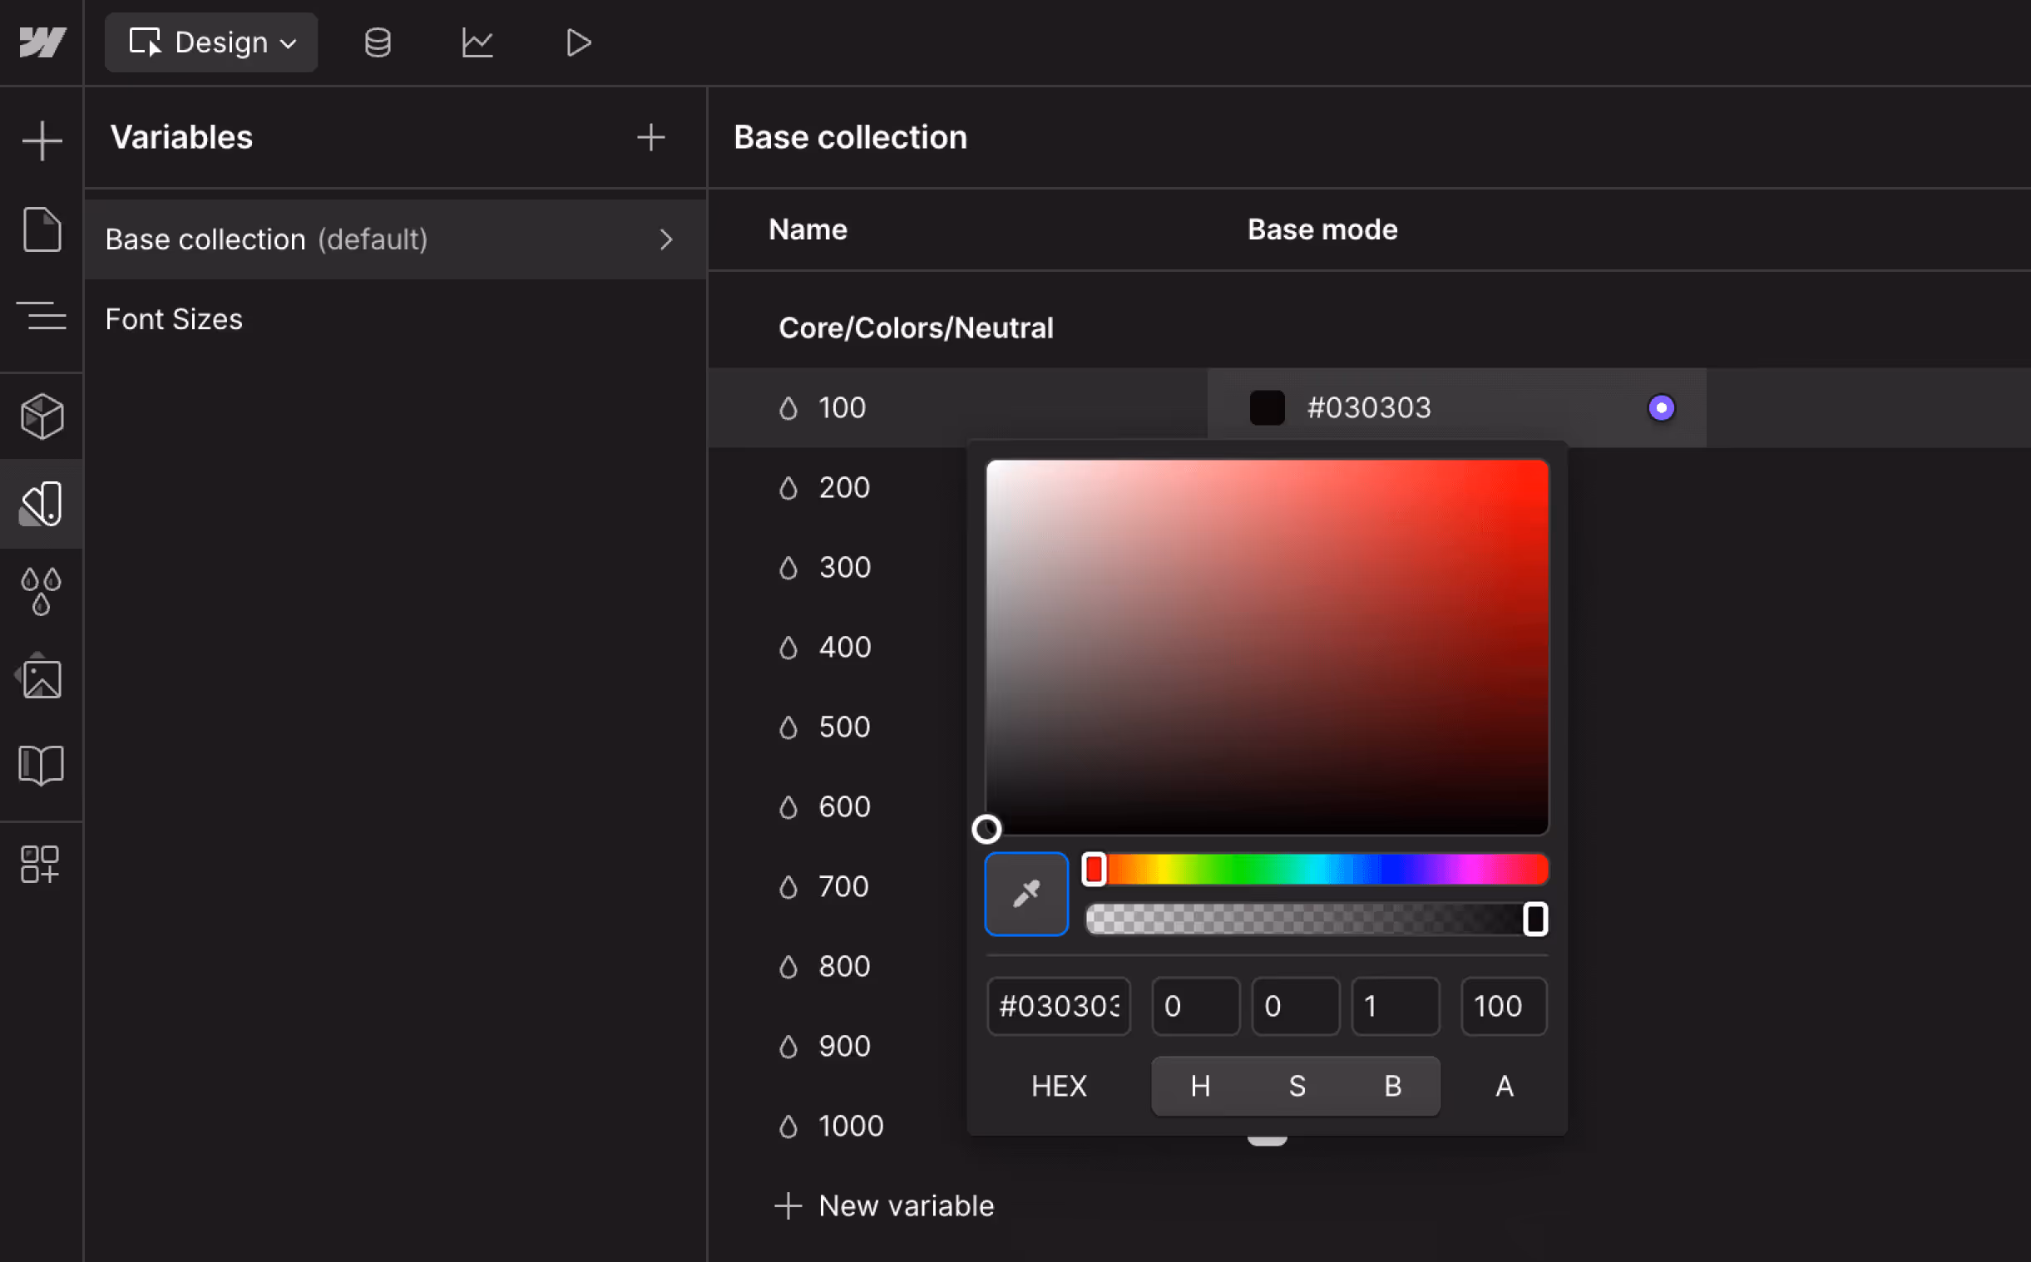The width and height of the screenshot is (2031, 1262).
Task: Select Base collection (default) row
Action: pyautogui.click(x=395, y=239)
